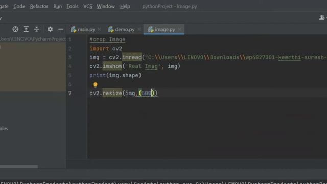Click the Expand All icon
The width and height of the screenshot is (327, 184).
point(26,29)
